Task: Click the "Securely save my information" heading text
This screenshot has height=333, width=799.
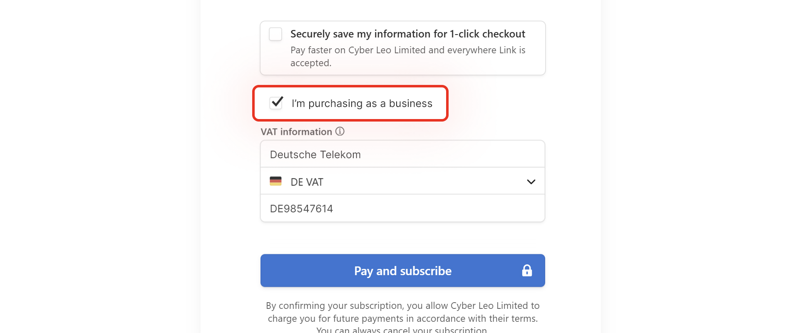Action: point(369,34)
